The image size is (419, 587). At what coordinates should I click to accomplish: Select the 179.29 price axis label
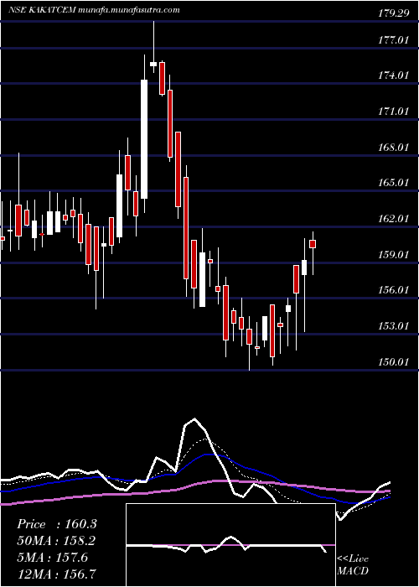click(393, 14)
